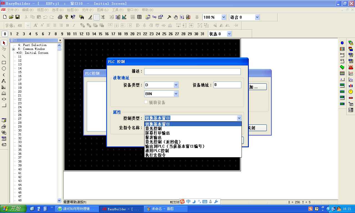This screenshot has height=213, width=355.
Task: Click the Print icon in toolbar
Action: click(60, 17)
